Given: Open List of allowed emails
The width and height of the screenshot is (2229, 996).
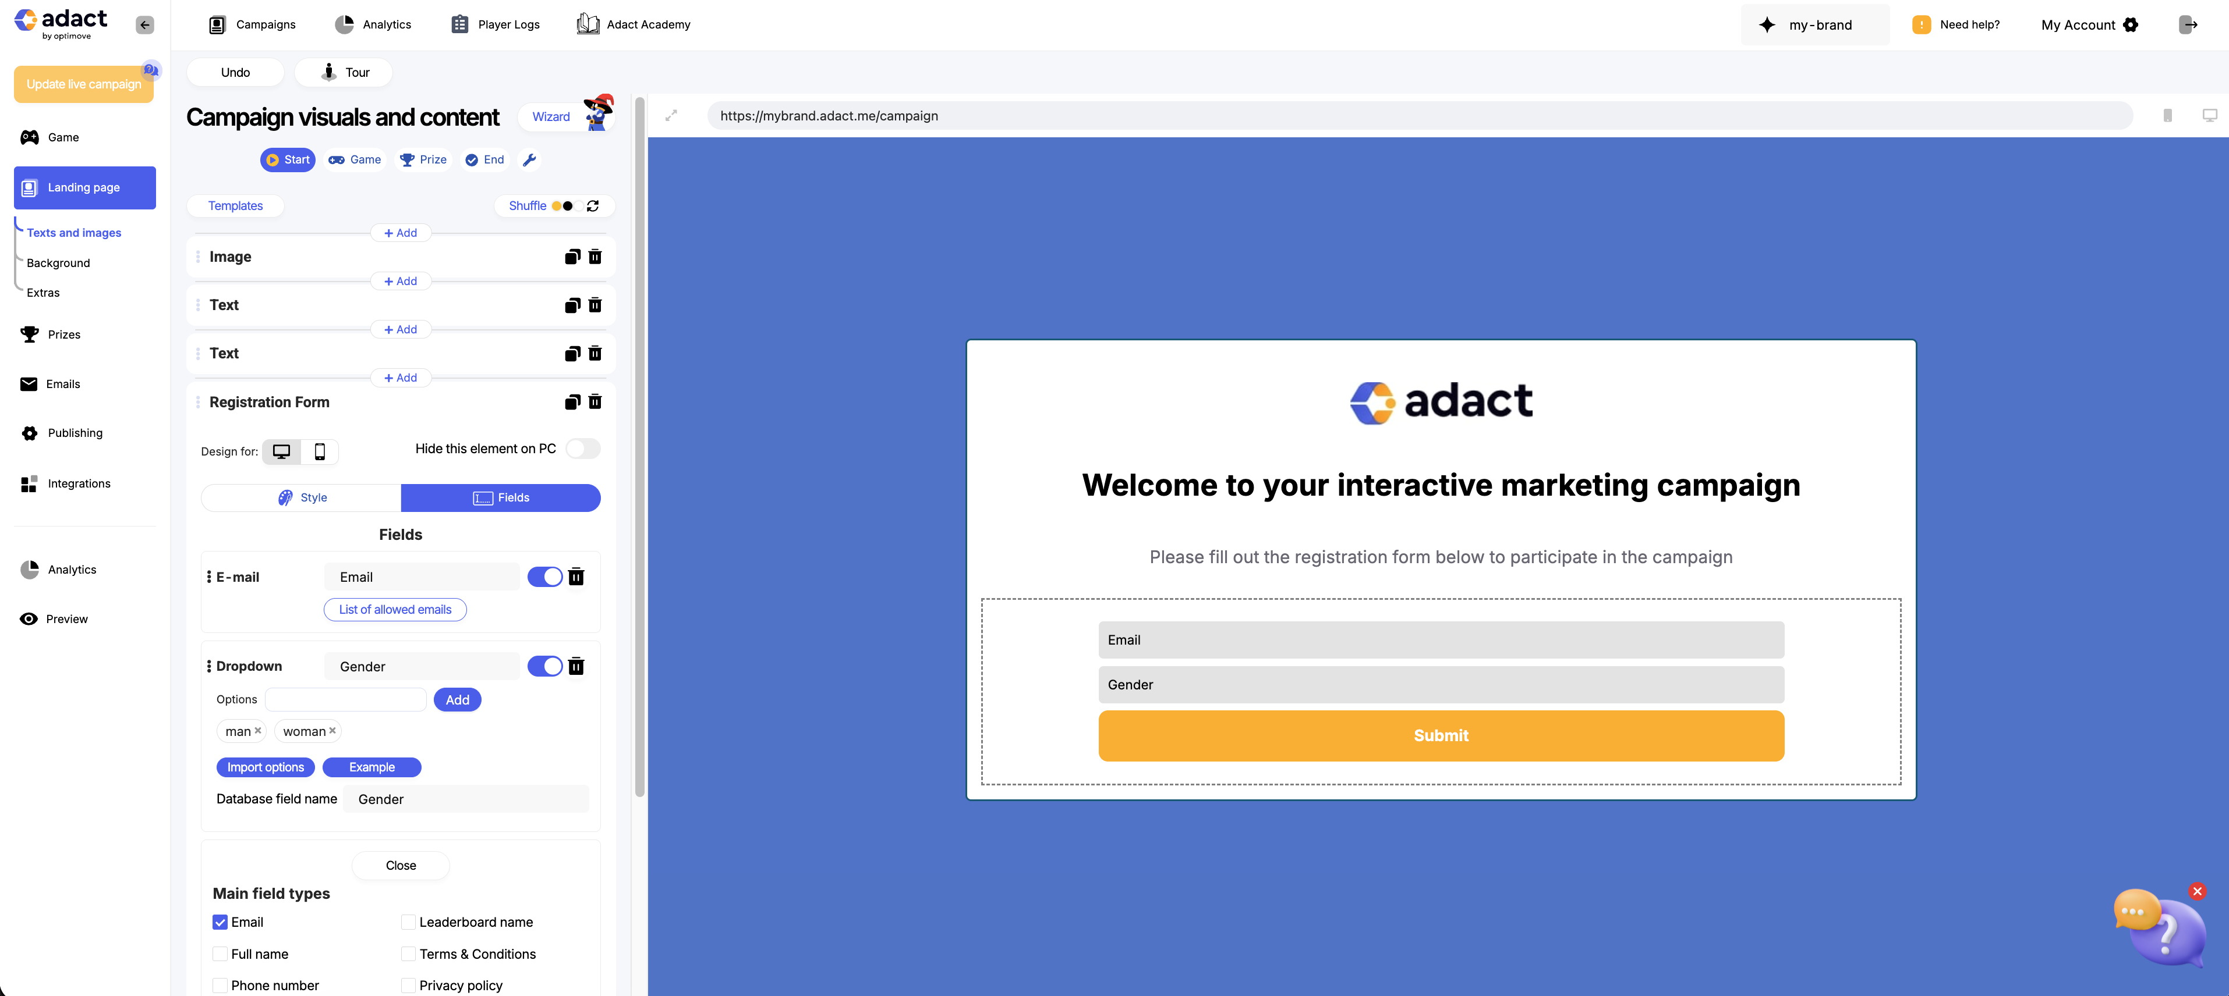Looking at the screenshot, I should [x=395, y=610].
